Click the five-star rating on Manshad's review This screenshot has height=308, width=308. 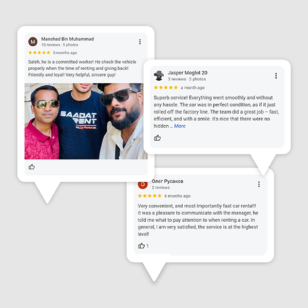click(40, 53)
